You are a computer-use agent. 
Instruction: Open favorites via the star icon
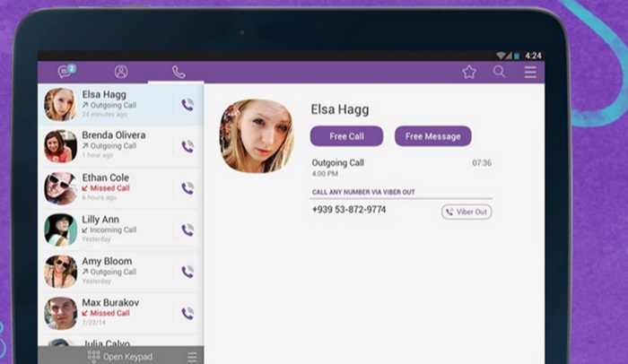tap(469, 72)
